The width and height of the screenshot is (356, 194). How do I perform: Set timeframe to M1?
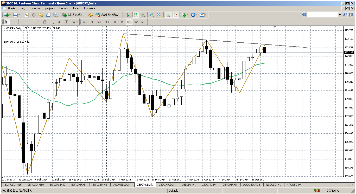point(85,22)
